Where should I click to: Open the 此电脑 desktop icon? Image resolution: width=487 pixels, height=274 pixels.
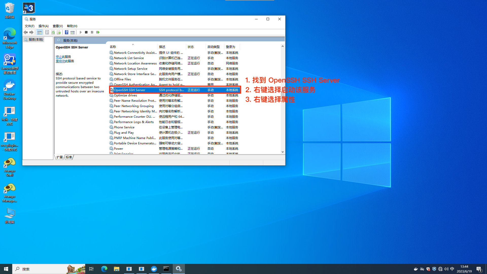tap(10, 216)
